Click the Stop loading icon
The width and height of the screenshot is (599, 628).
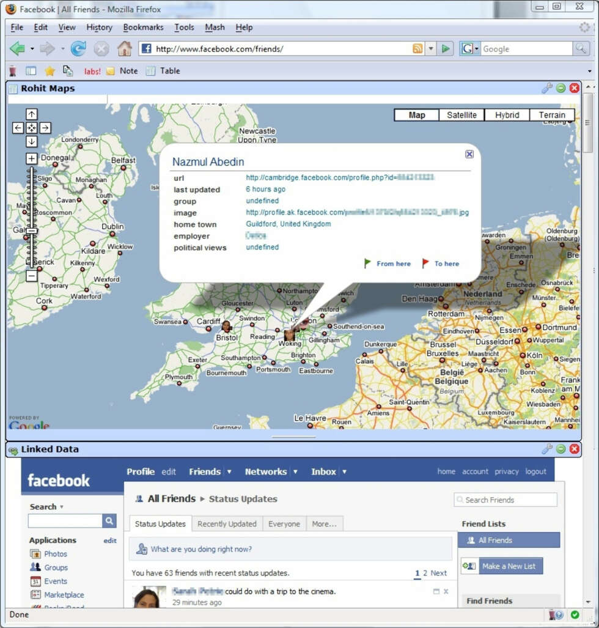[x=101, y=50]
